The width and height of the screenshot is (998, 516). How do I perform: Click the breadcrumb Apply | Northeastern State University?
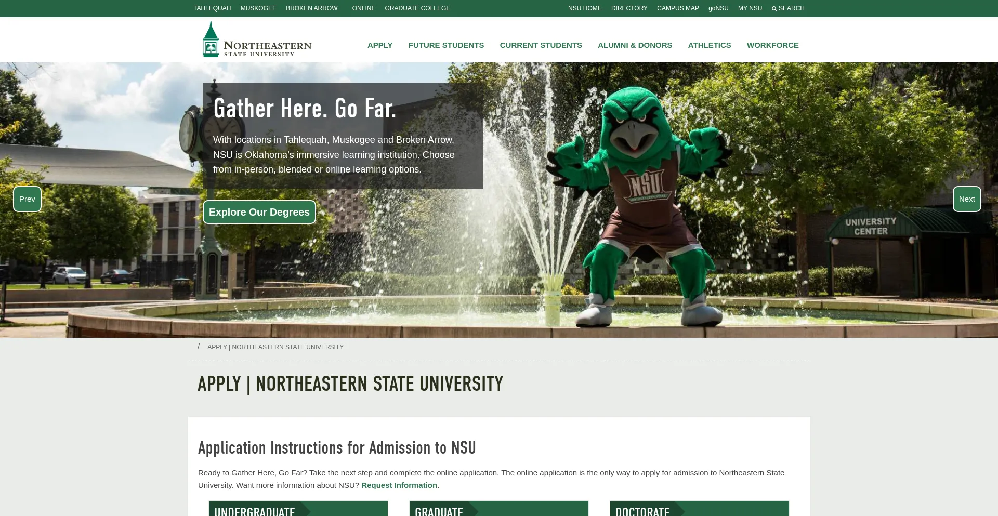coord(275,347)
